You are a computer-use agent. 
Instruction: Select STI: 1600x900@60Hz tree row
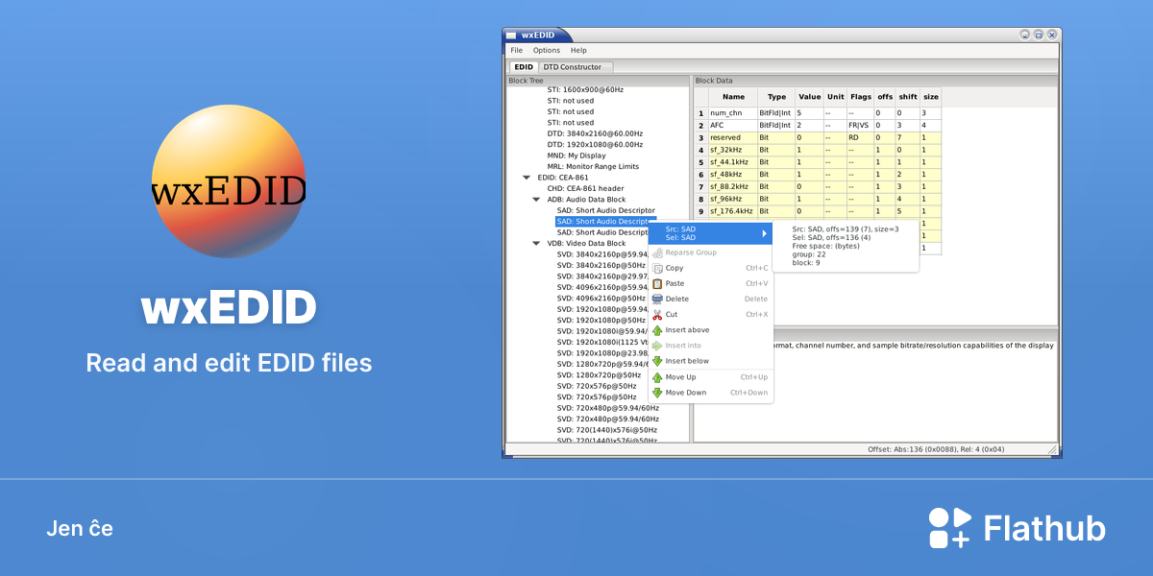click(585, 89)
